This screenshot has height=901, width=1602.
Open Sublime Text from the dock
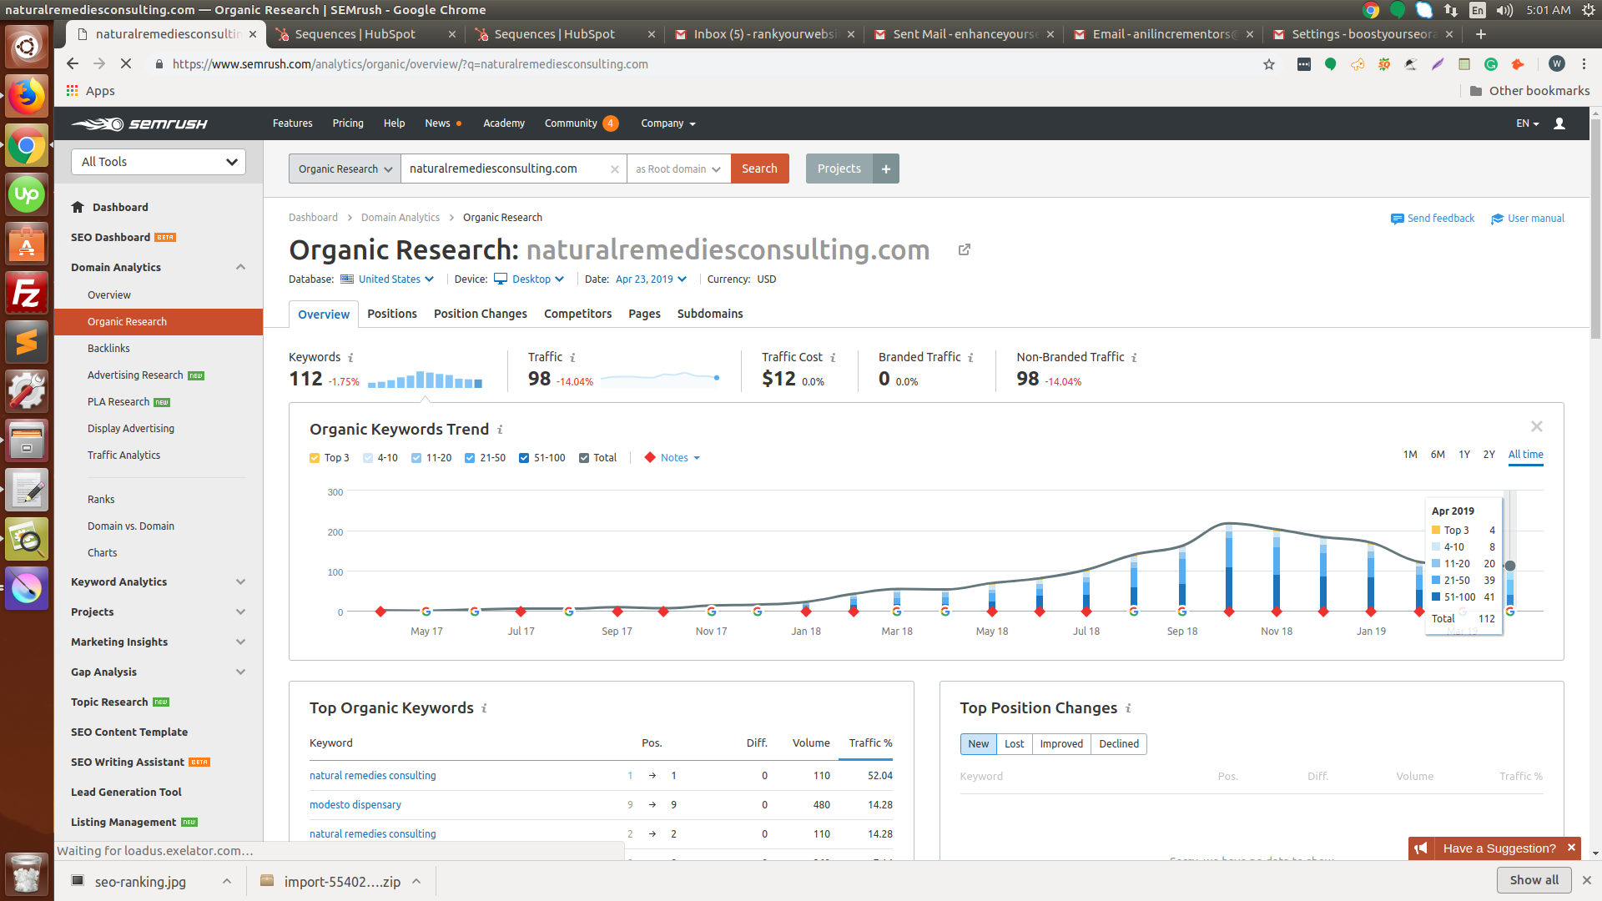click(x=27, y=342)
